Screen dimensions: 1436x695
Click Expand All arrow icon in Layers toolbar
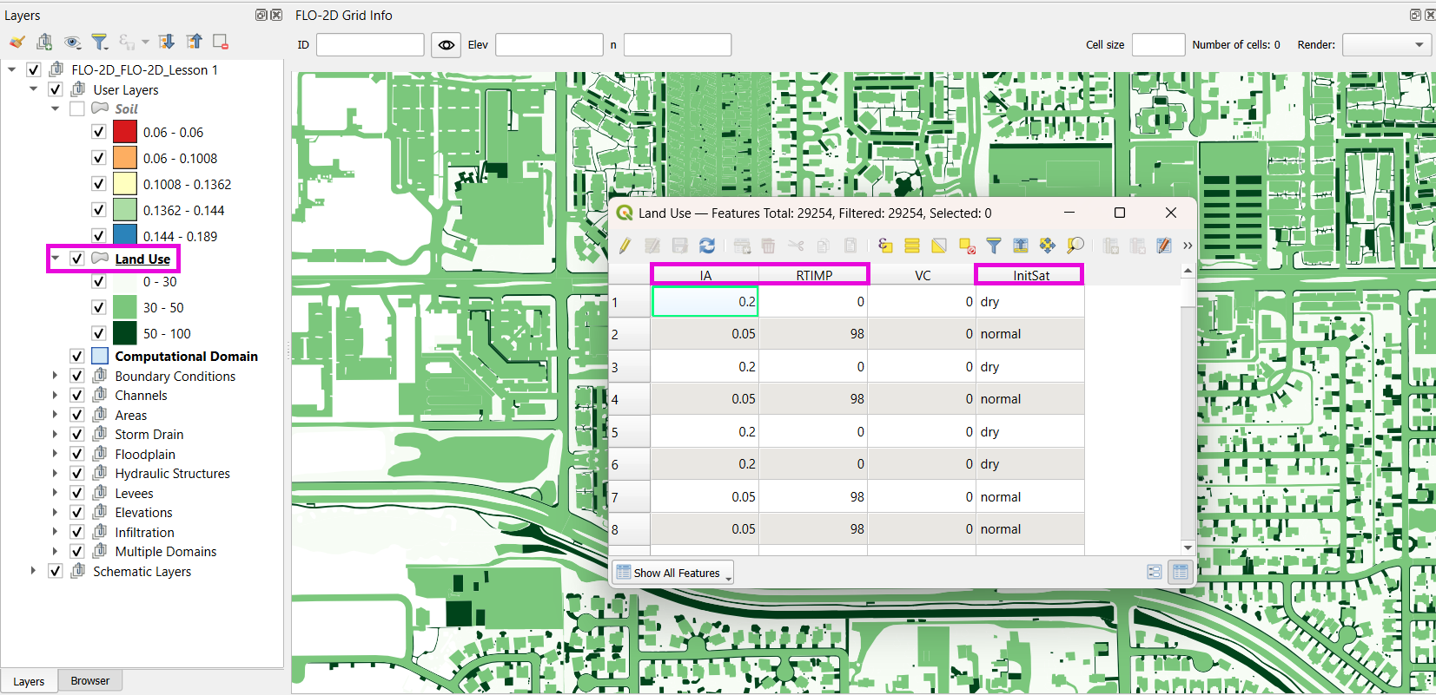tap(167, 42)
